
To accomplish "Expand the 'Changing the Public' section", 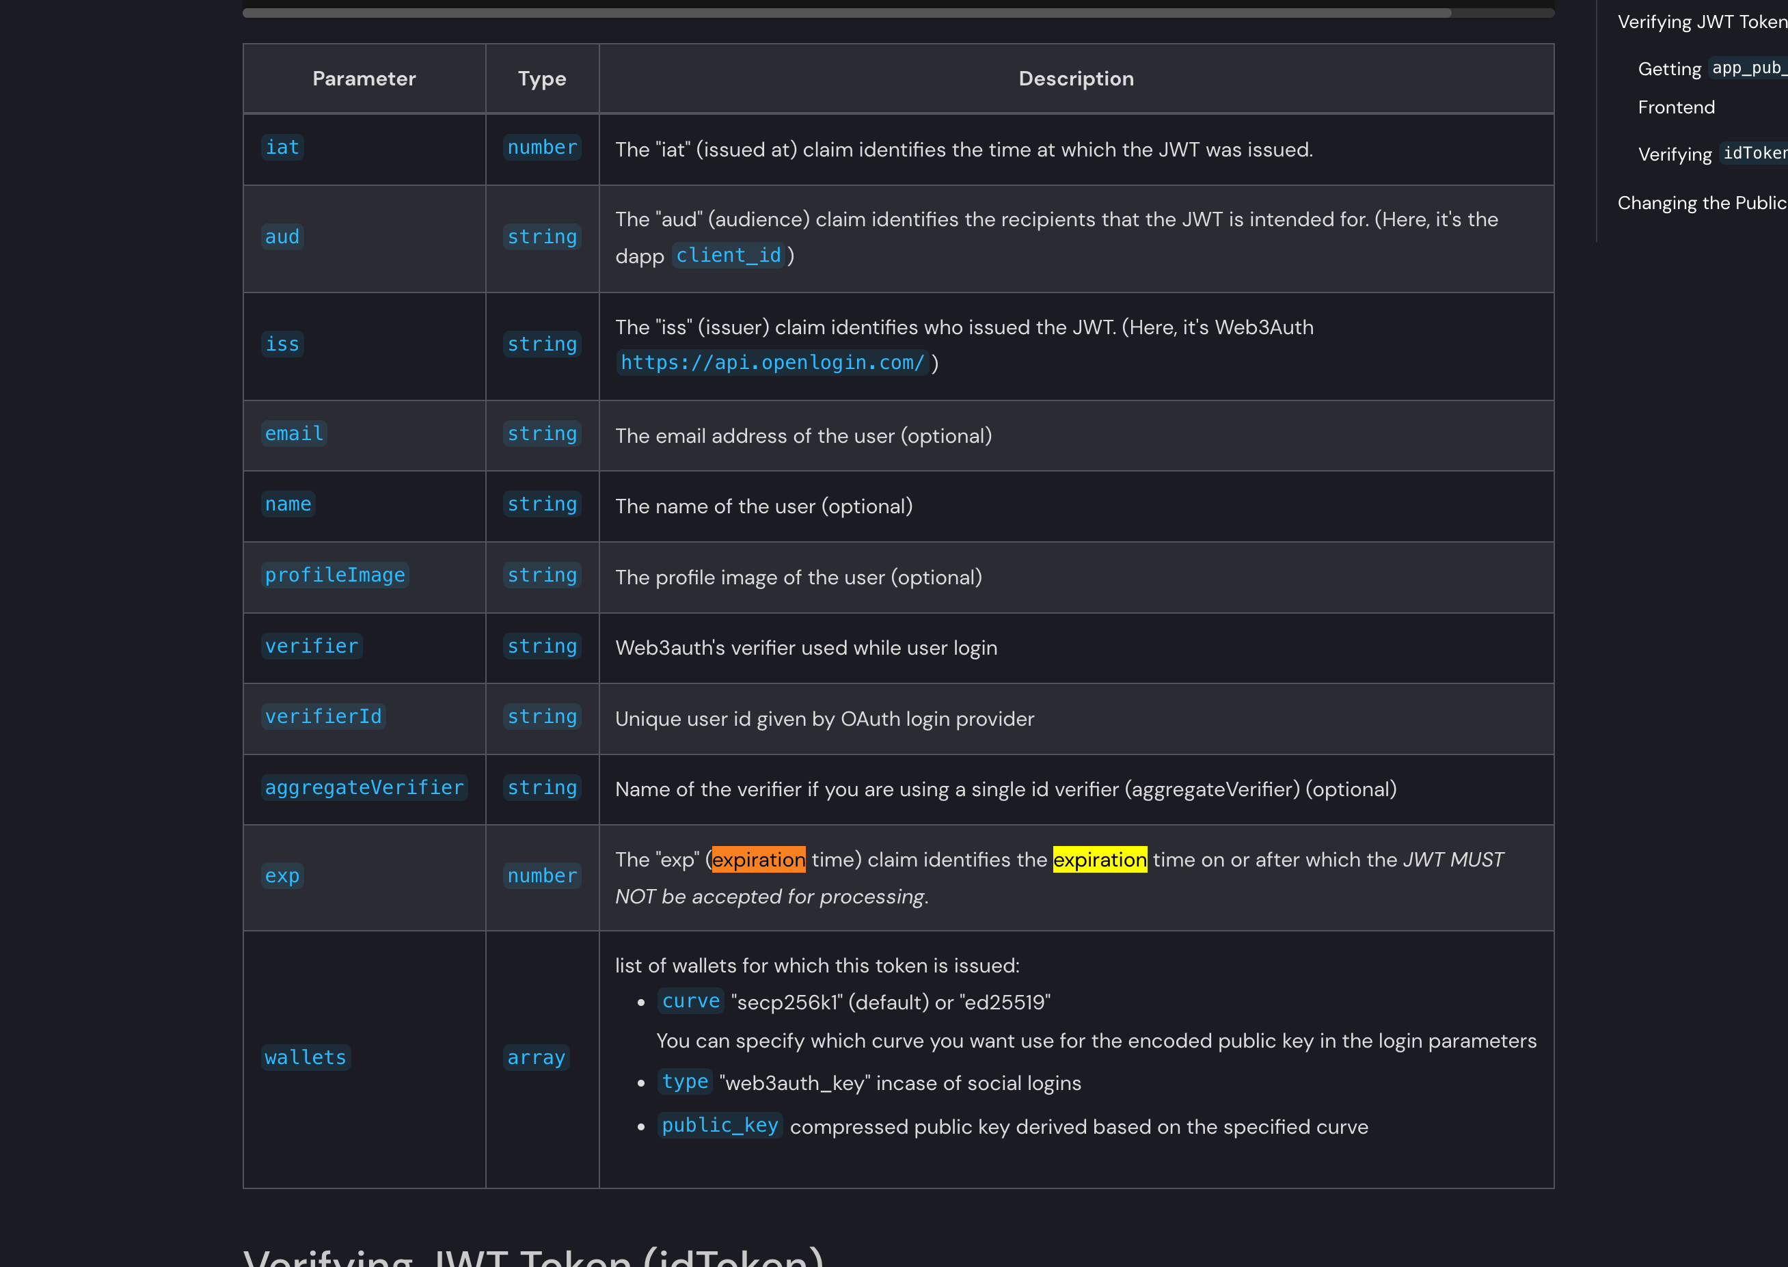I will click(1701, 203).
